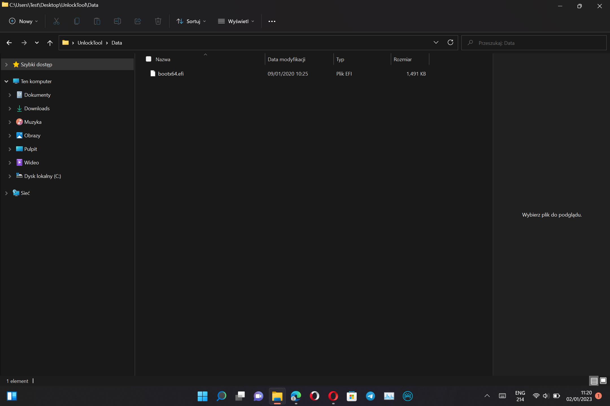The image size is (610, 406).
Task: Click UnlockTool in the breadcrumb path
Action: [90, 43]
